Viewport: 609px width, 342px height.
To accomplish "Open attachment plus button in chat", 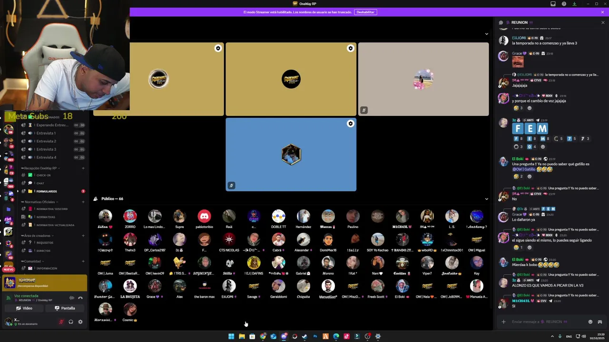I will tap(503, 322).
